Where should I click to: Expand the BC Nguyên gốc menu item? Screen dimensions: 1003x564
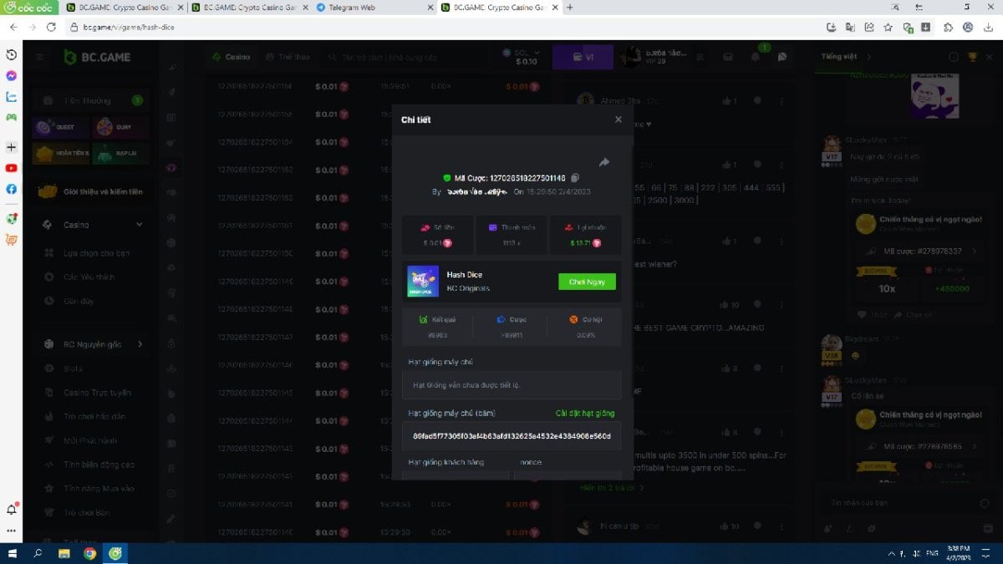[x=139, y=344]
